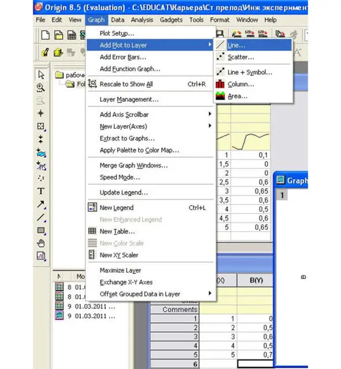The height and width of the screenshot is (369, 341).
Task: Select the Arrow drawing tool
Action: click(41, 204)
